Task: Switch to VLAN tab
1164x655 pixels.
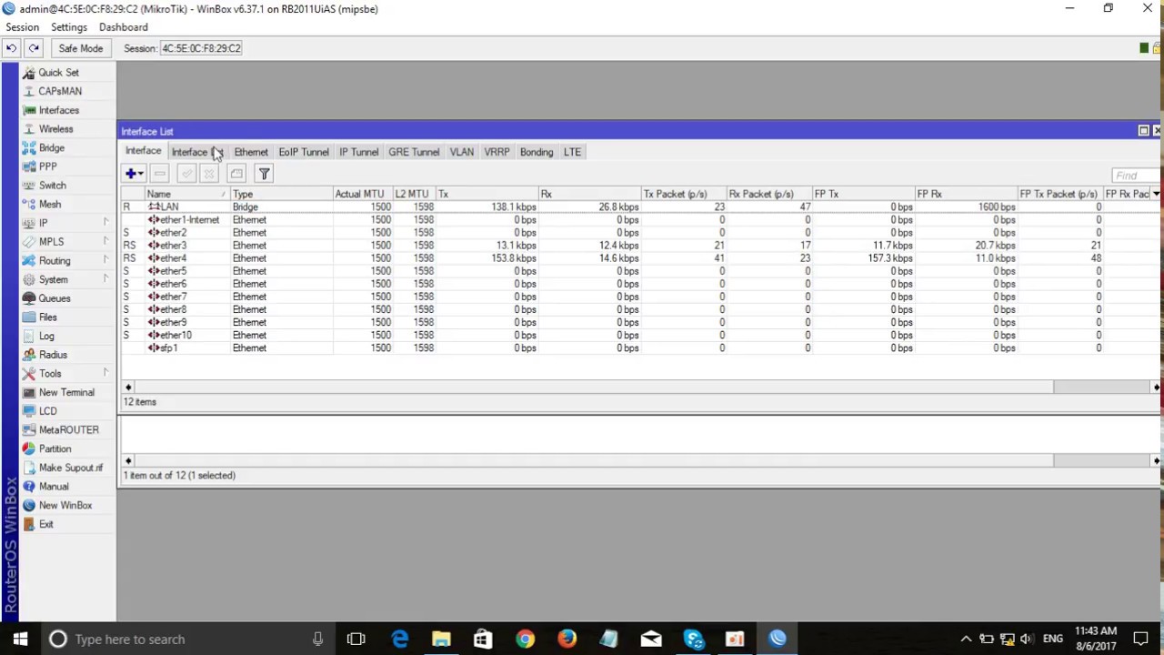Action: 462,152
